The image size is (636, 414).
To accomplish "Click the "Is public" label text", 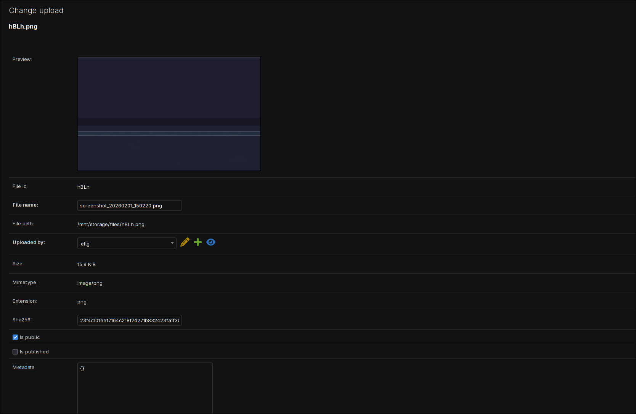I will coord(30,337).
